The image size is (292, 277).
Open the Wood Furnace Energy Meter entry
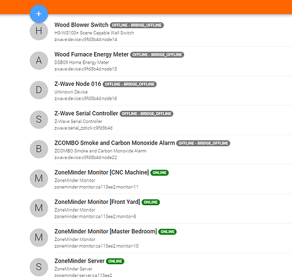click(91, 54)
